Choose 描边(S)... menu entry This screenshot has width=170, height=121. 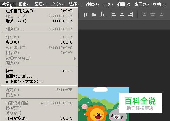tap(39, 95)
